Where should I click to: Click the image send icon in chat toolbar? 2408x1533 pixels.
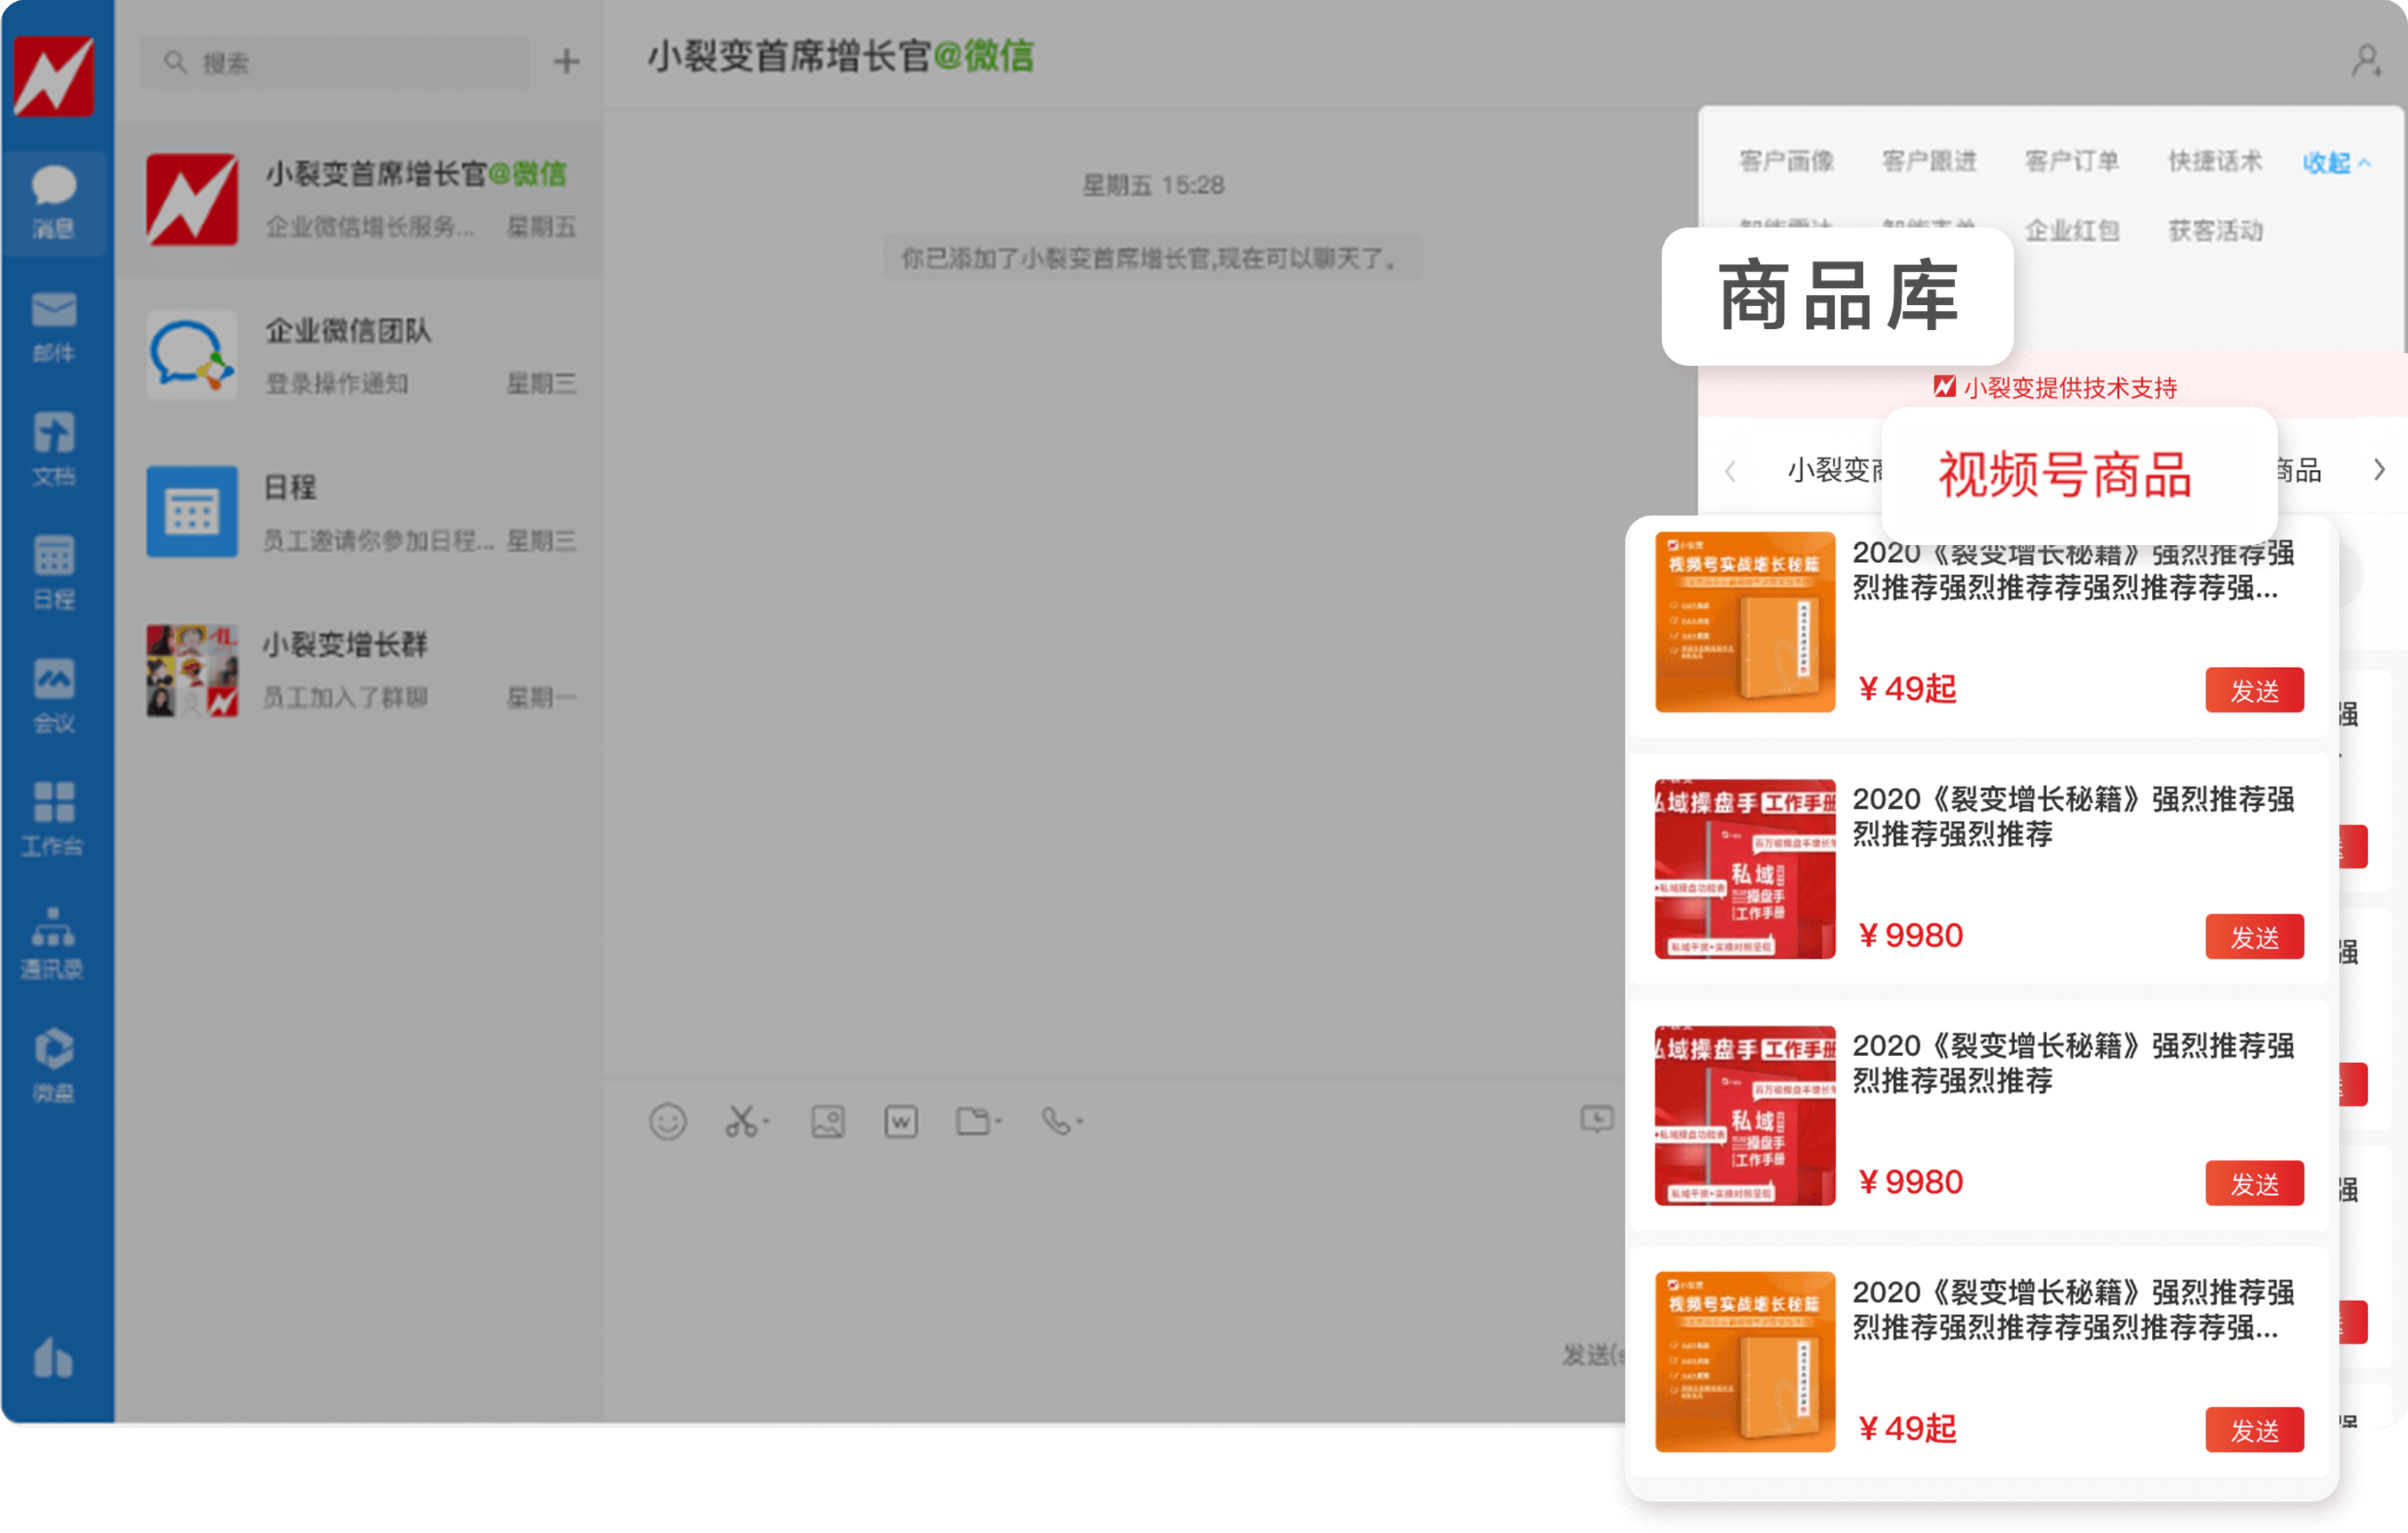tap(828, 1121)
